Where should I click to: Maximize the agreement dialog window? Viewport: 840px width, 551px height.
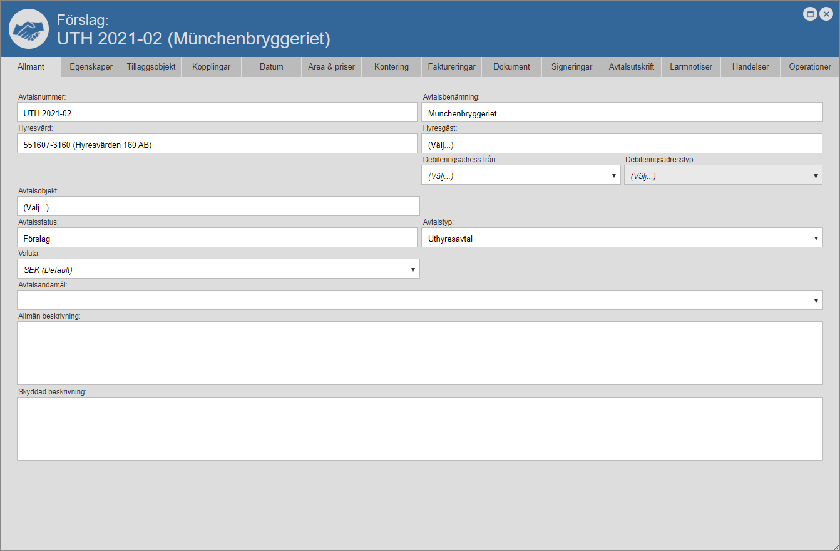click(810, 14)
